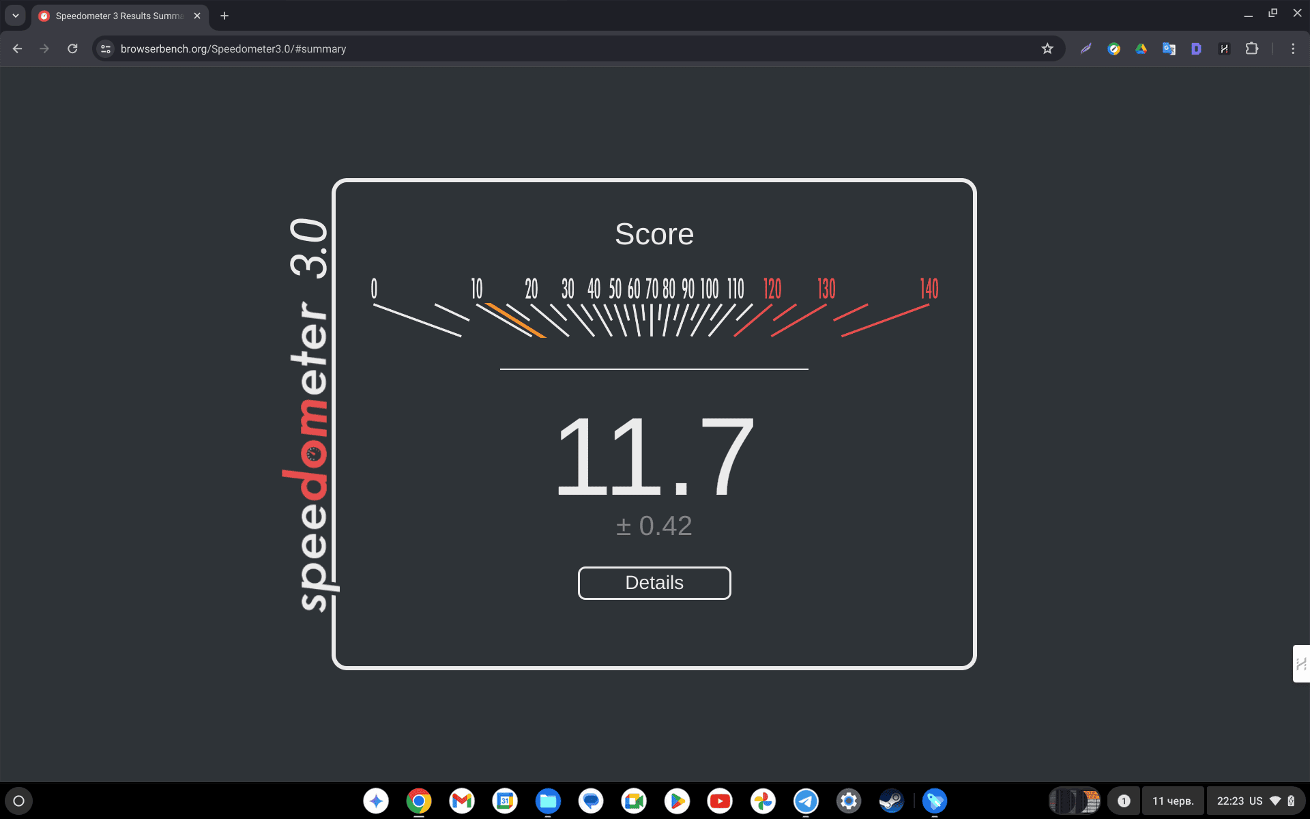Screen dimensions: 1310x819
Task: Open quick settings at the 22:23 clock
Action: pos(1256,801)
